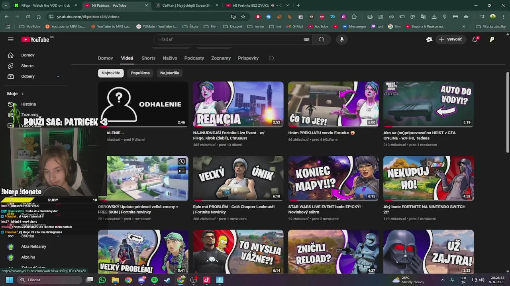Viewport: 510px width, 286px height.
Task: Open a new browser tab
Action: 298,5
